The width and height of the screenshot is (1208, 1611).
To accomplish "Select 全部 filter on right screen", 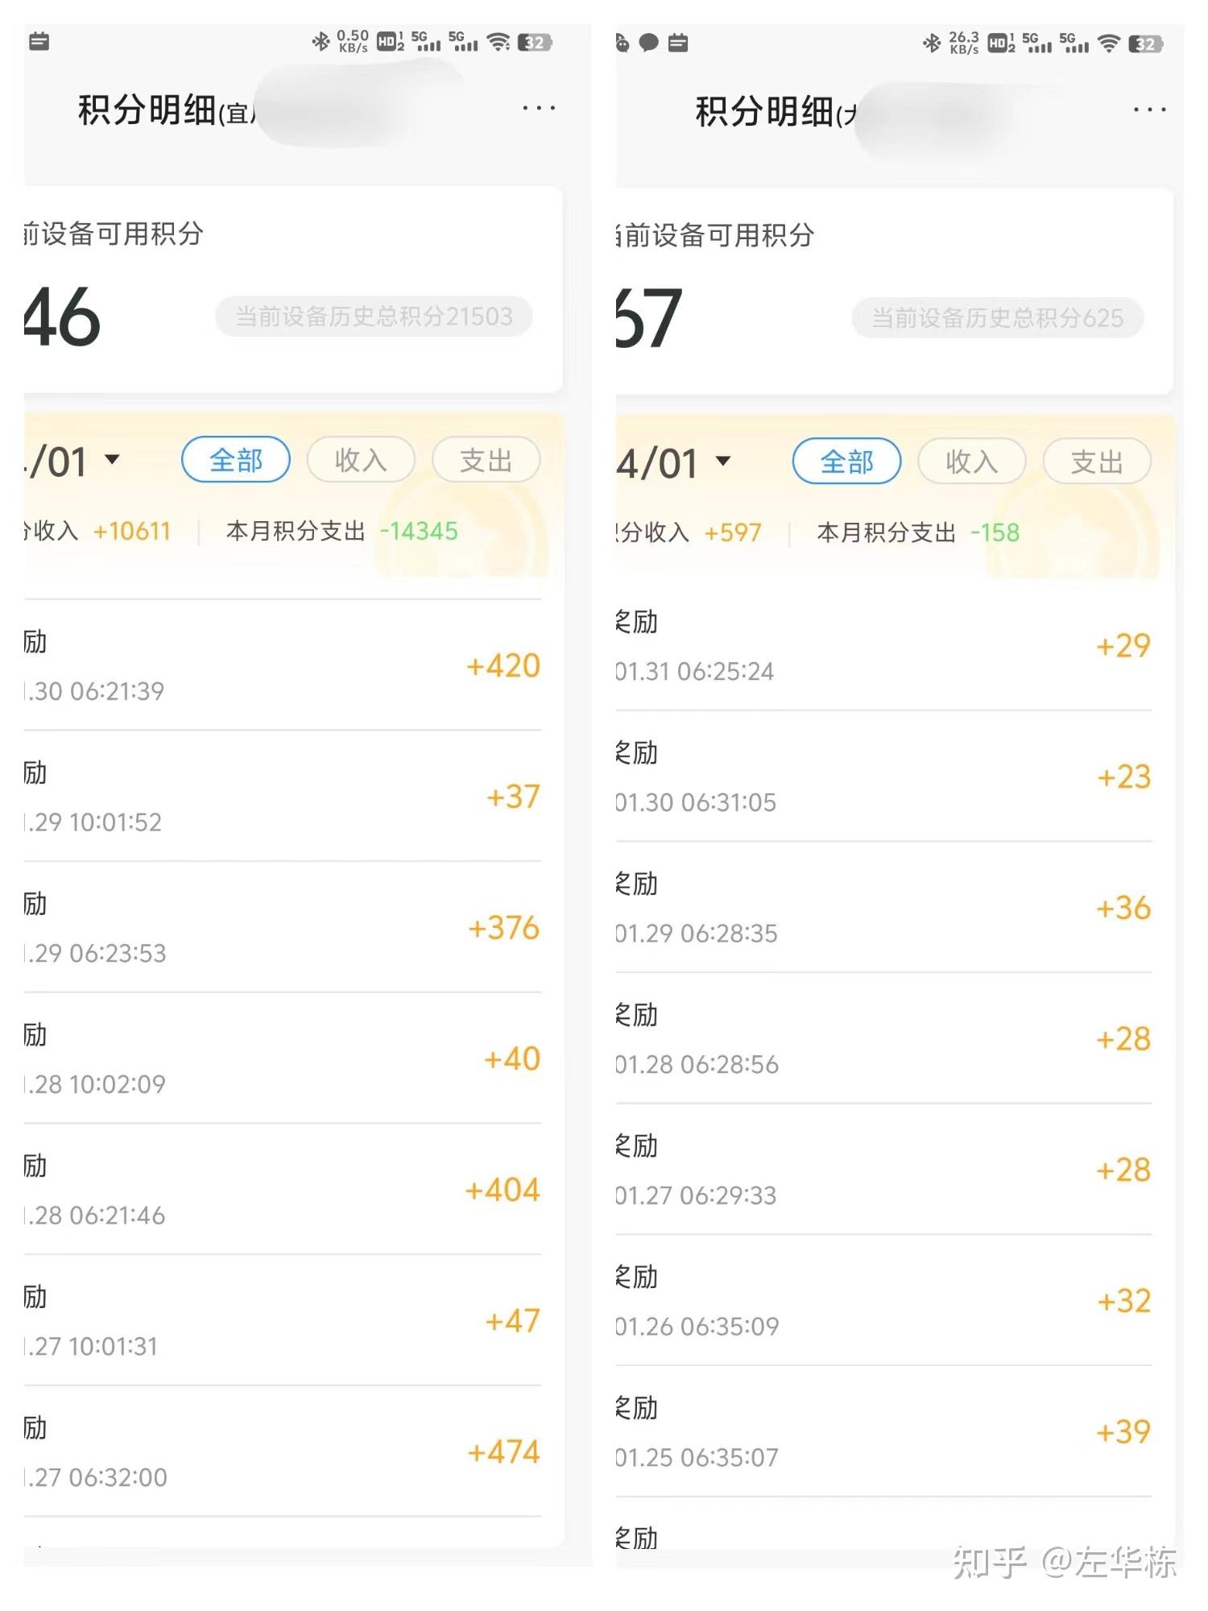I will pyautogui.click(x=846, y=462).
